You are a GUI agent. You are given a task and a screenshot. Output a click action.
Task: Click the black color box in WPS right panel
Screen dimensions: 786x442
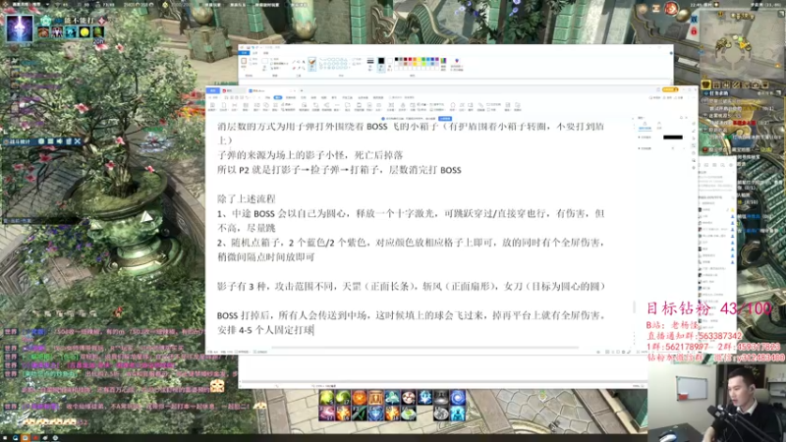(x=673, y=138)
